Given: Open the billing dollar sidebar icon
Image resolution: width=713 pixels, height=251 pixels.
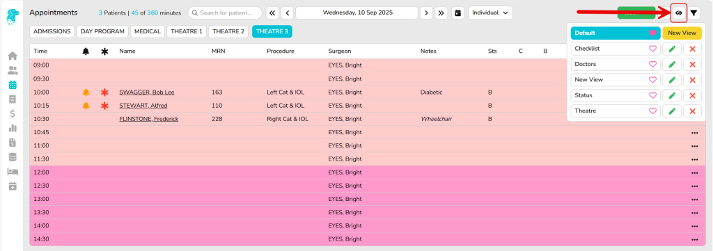Looking at the screenshot, I should click(x=13, y=113).
